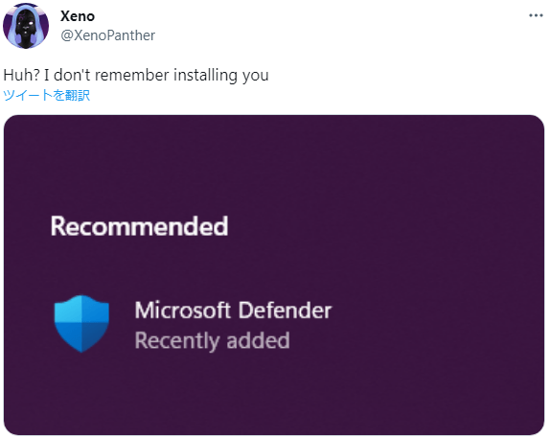Click the tweet text about installing
Screen dimensions: 550x438
(x=136, y=75)
